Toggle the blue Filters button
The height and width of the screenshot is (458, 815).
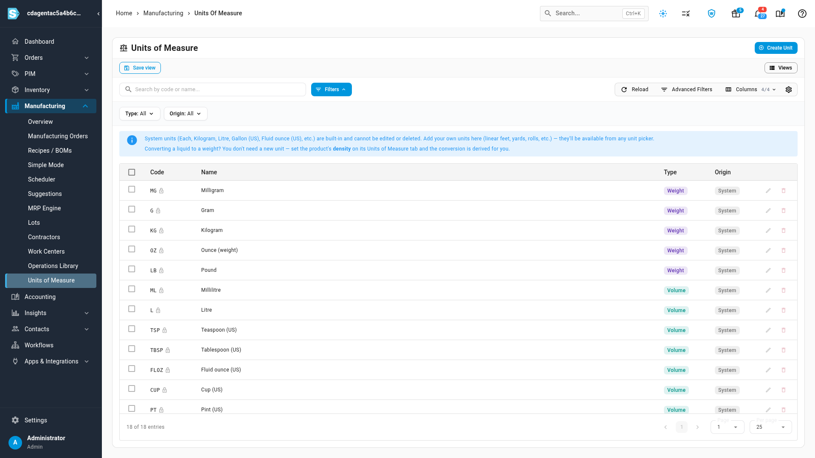point(332,89)
